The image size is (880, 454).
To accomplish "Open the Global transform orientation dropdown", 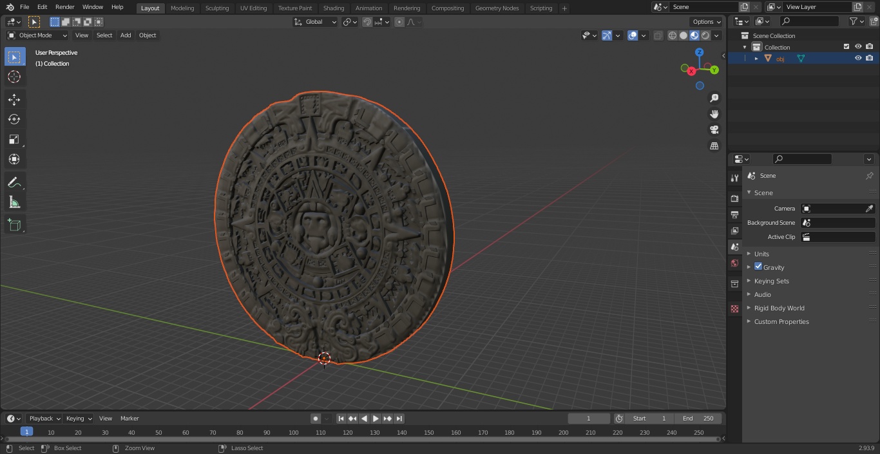I will pos(315,22).
